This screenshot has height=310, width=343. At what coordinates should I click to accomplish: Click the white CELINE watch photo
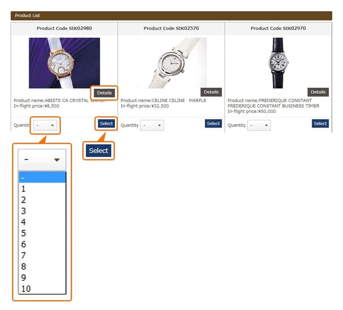171,63
